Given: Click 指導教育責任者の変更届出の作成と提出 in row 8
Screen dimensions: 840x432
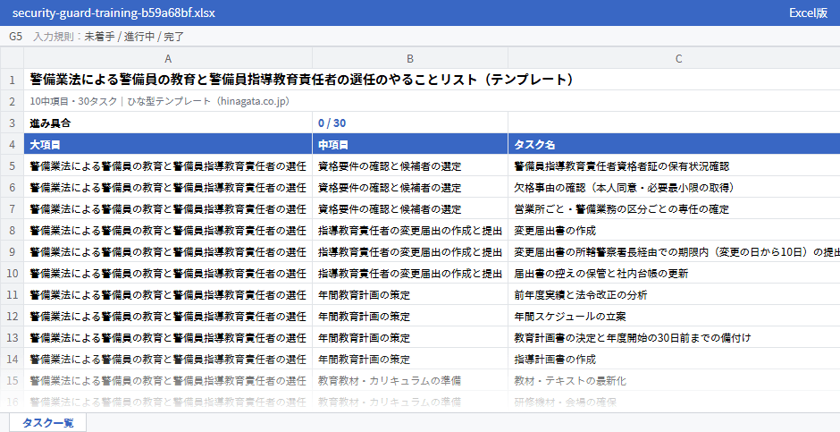Looking at the screenshot, I should point(410,230).
